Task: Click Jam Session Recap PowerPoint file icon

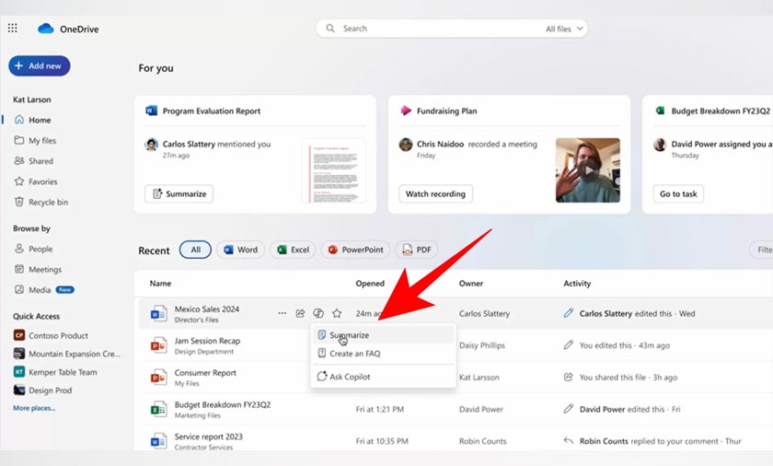Action: click(158, 345)
